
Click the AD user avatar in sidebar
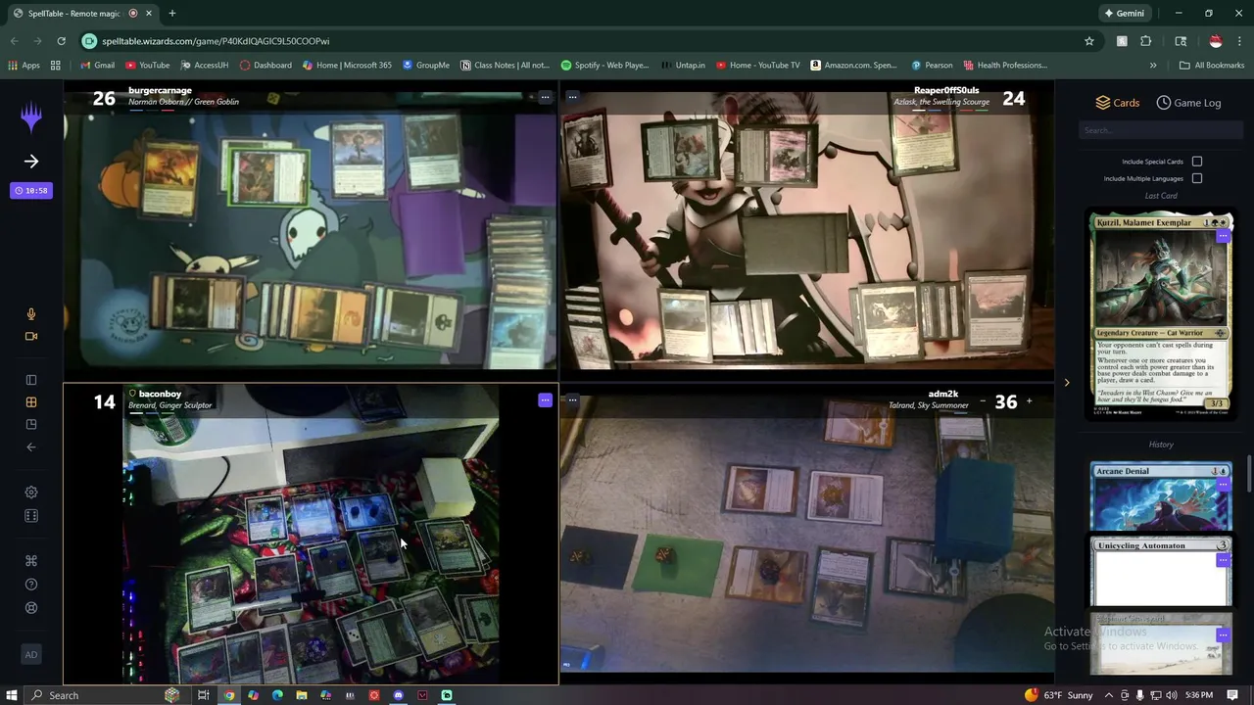pyautogui.click(x=31, y=655)
